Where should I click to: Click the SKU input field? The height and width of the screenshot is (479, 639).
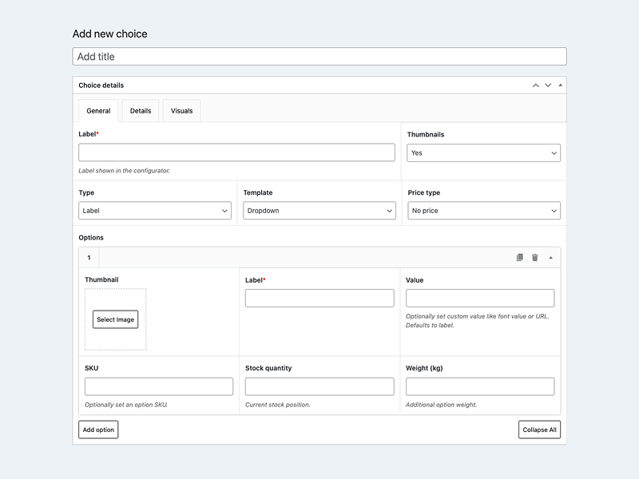(159, 386)
